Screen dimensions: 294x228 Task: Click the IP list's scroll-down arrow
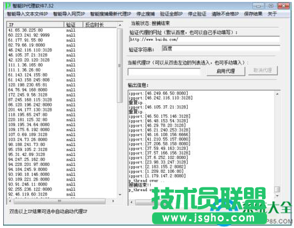[119, 194]
